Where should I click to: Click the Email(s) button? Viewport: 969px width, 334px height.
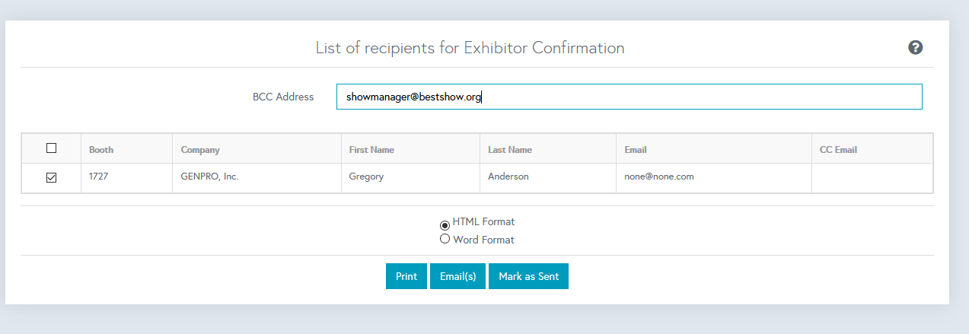457,276
